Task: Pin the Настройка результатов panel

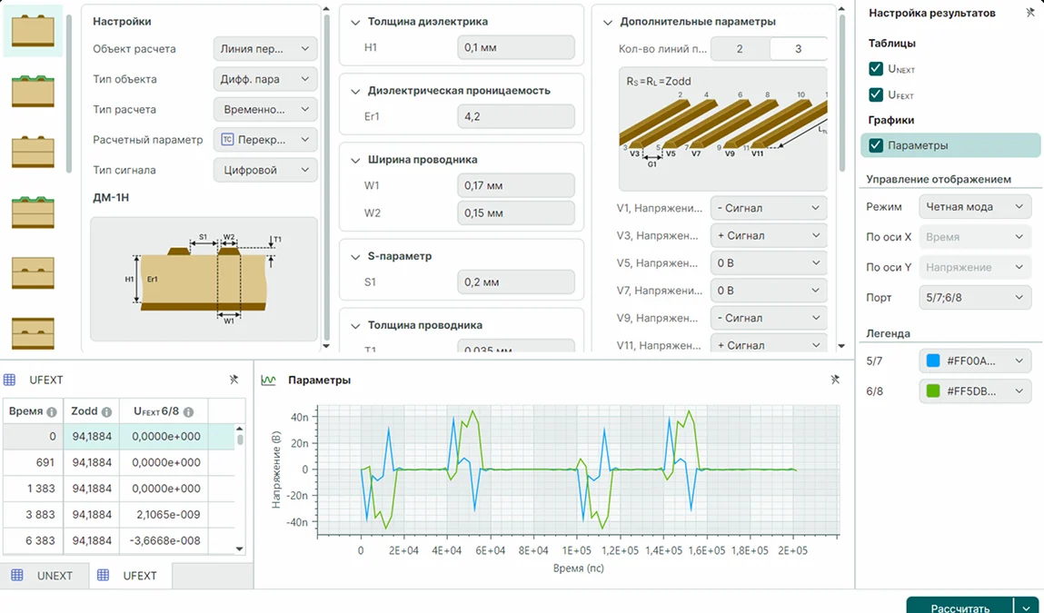Action: click(1029, 13)
